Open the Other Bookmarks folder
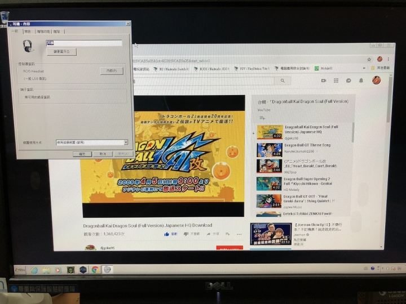This screenshot has width=406, height=304. click(381, 68)
